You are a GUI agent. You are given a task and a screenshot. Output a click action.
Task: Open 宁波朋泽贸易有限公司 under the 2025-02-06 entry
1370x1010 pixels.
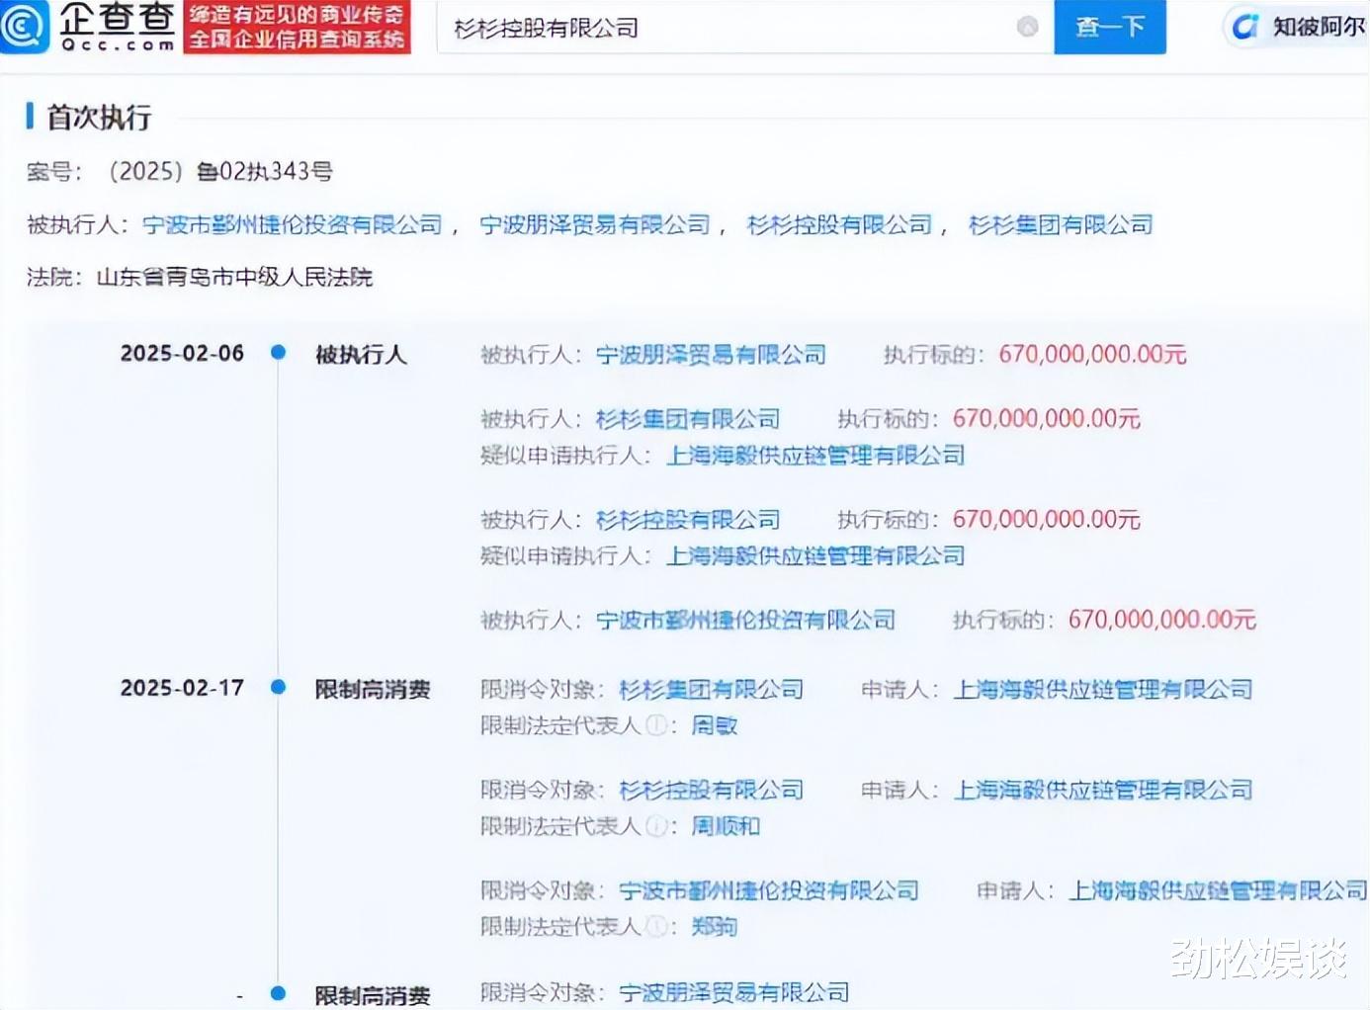pyautogui.click(x=711, y=355)
